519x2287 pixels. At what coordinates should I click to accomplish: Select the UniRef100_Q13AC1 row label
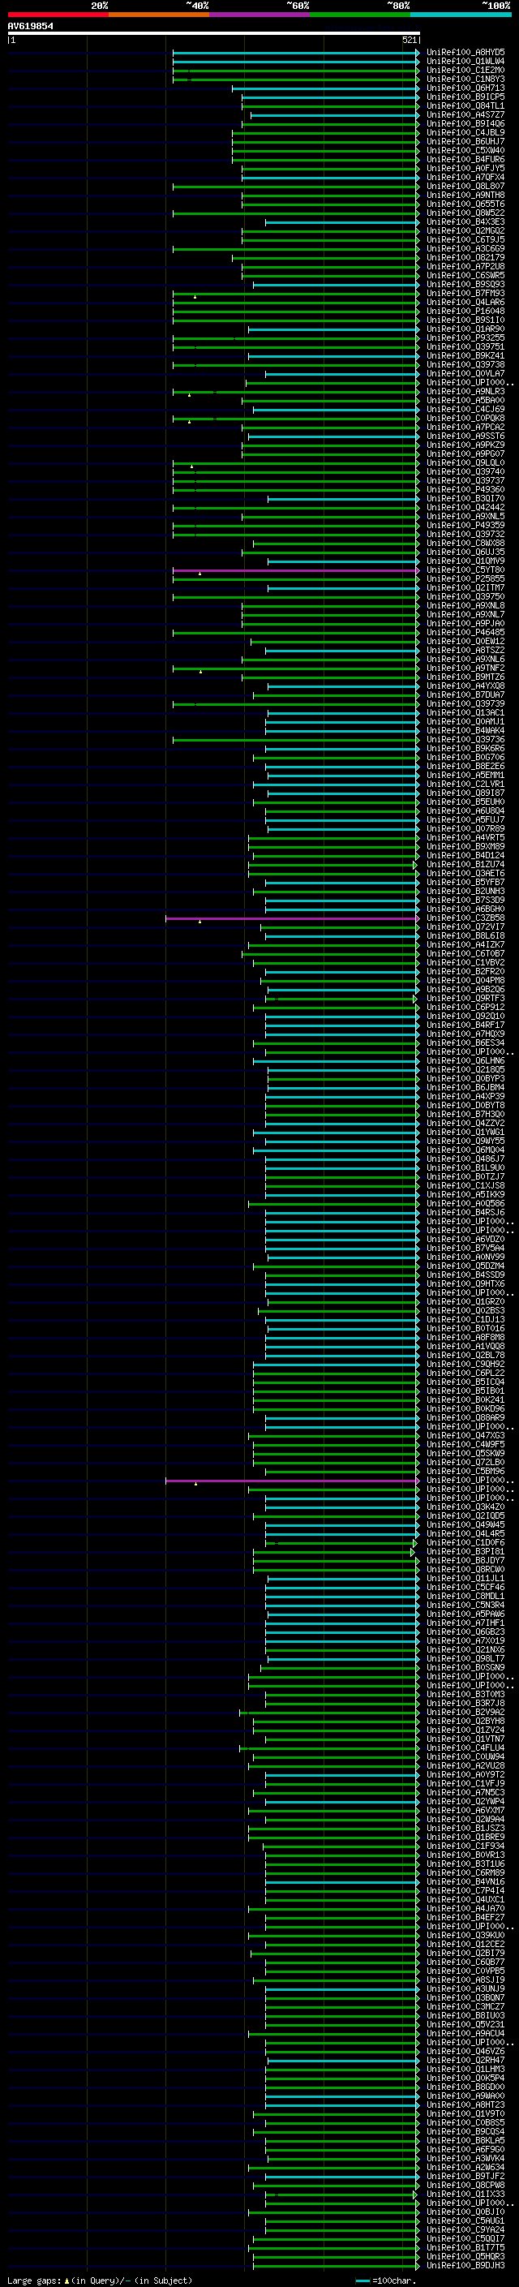click(x=465, y=713)
